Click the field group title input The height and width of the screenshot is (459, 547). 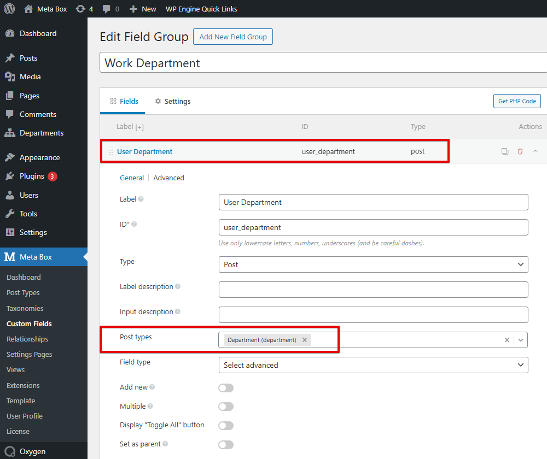point(273,62)
